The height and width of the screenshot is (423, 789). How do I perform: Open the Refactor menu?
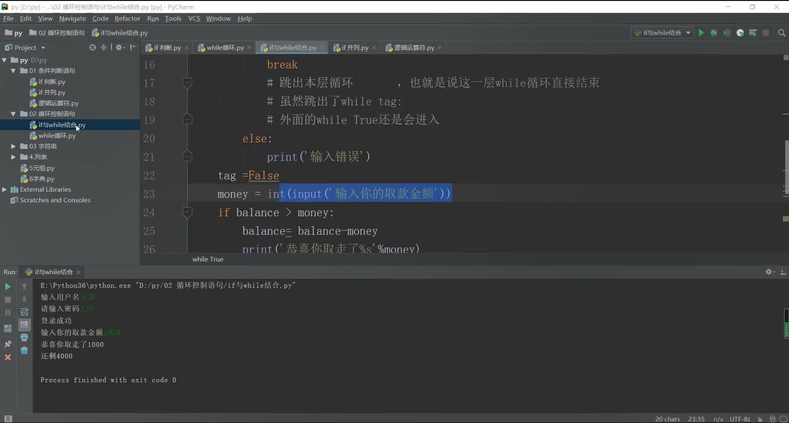coord(127,18)
